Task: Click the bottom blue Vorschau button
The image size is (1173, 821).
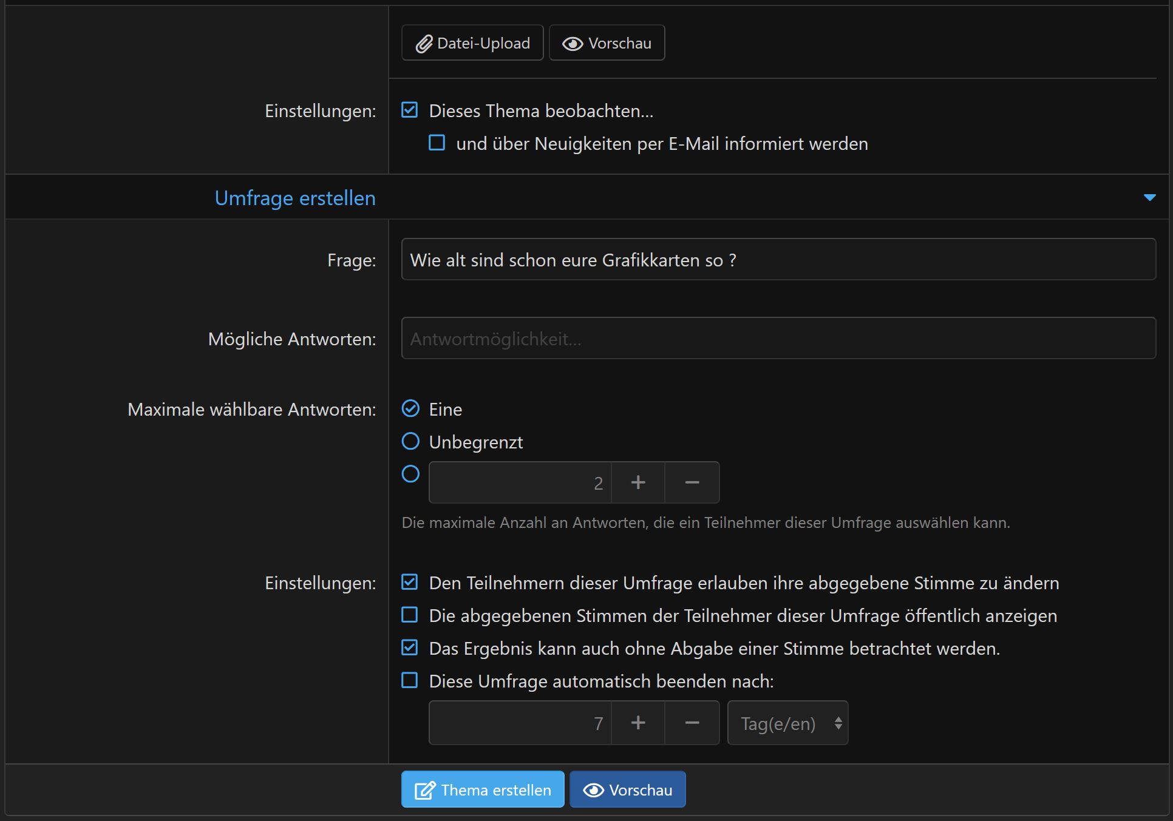Action: click(627, 790)
